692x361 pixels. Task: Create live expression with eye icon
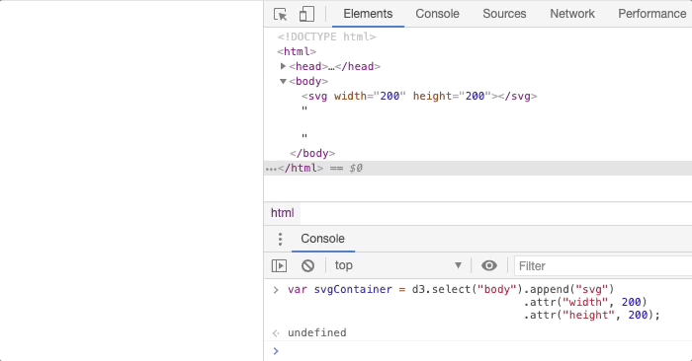(489, 266)
